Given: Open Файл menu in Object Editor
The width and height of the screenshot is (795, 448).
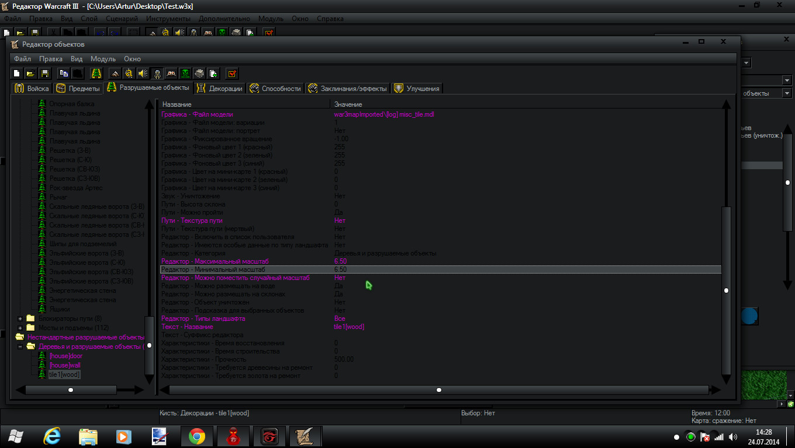Looking at the screenshot, I should click(22, 59).
